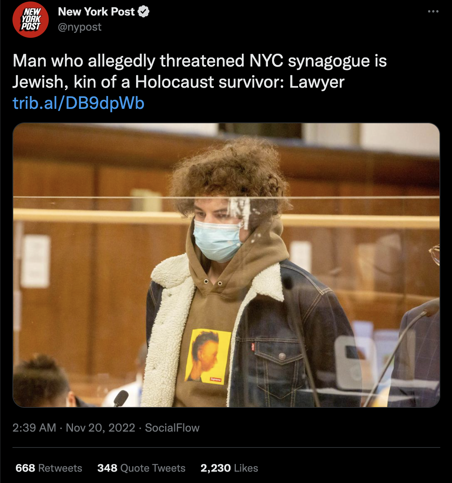Click the black microphone in photo corner
The height and width of the screenshot is (483, 452).
click(121, 398)
